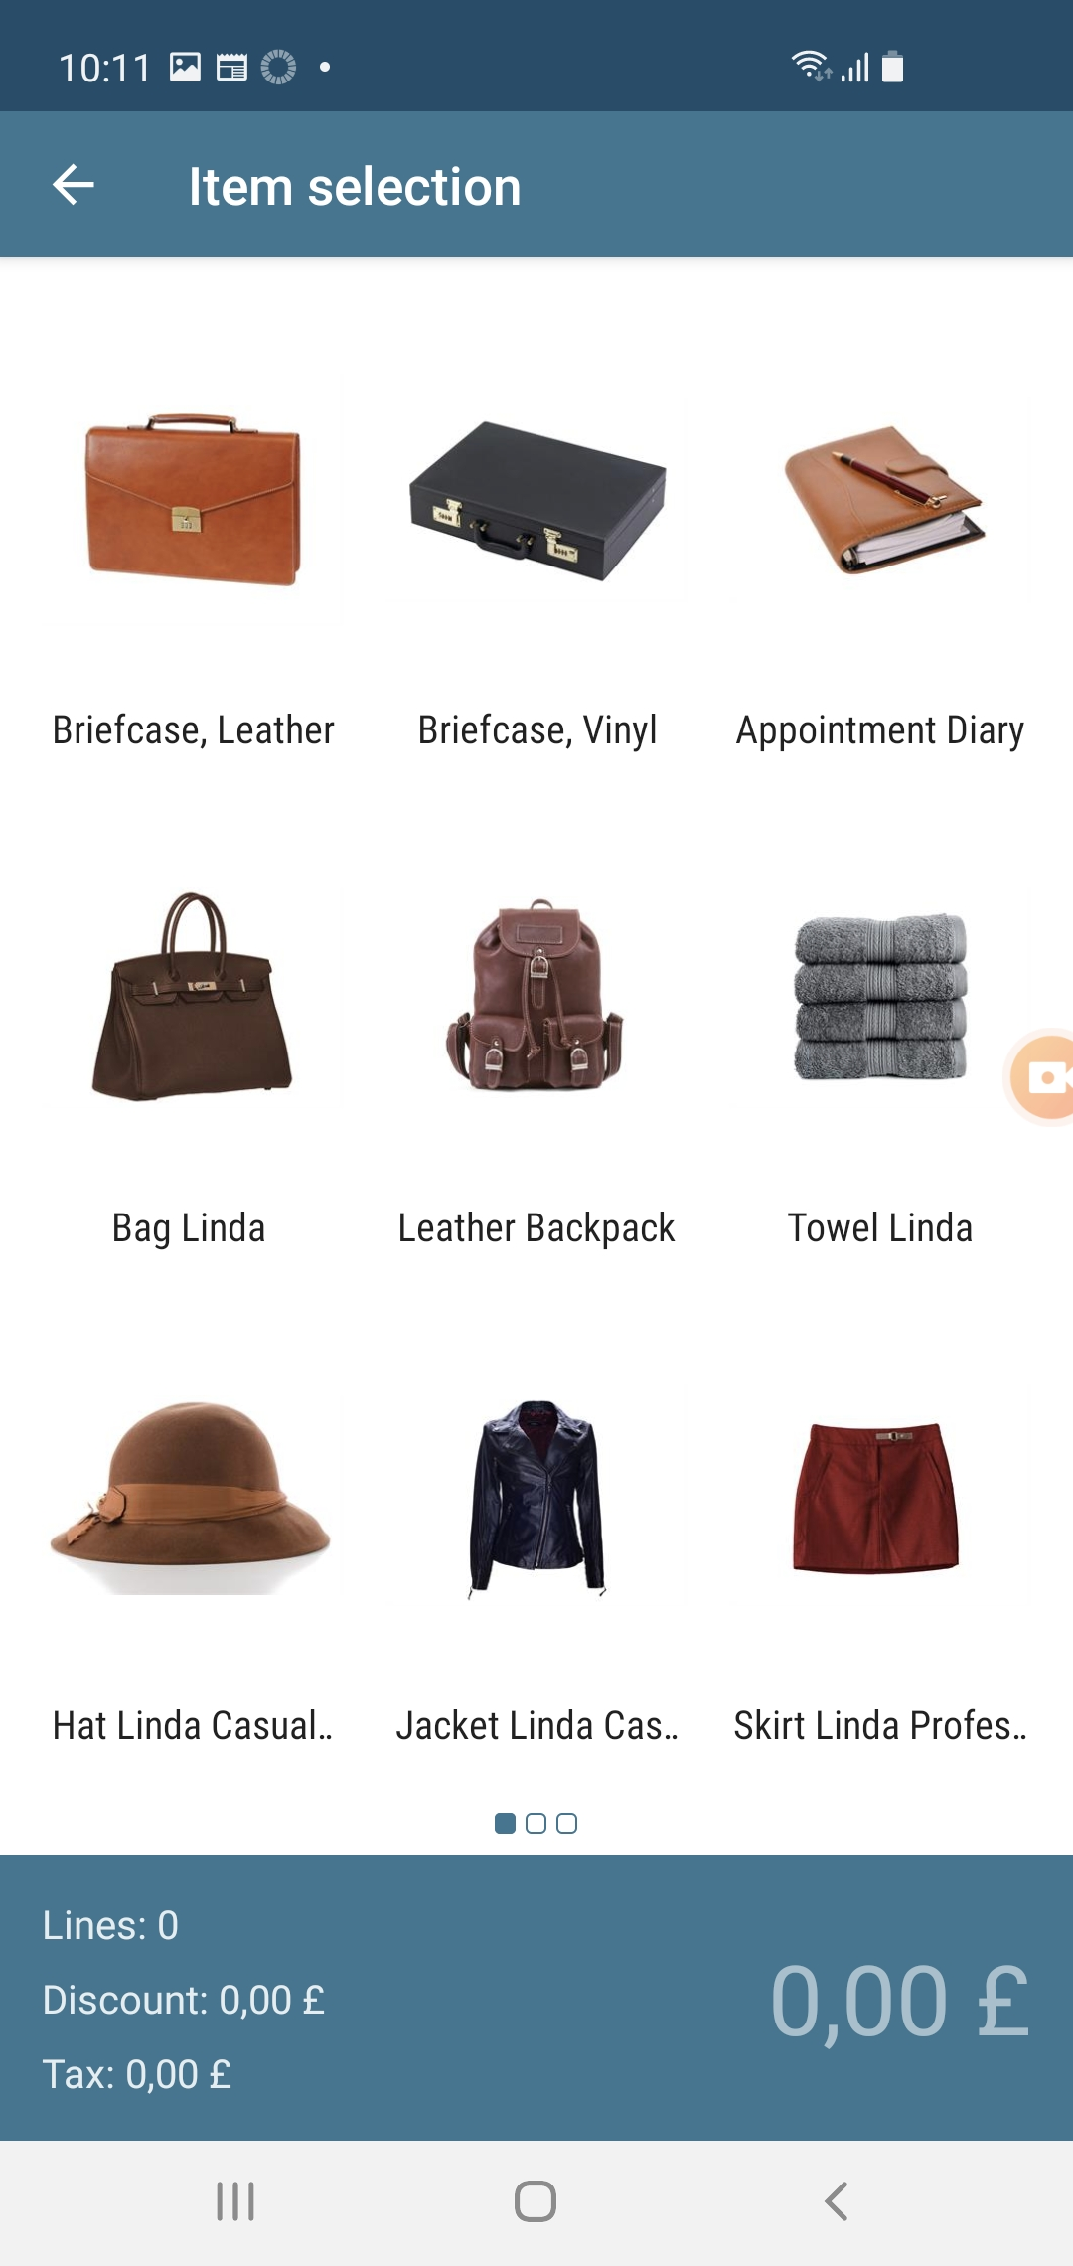Add the Bag Linda handbag image
Viewport: 1073px width, 2266px height.
point(192,997)
